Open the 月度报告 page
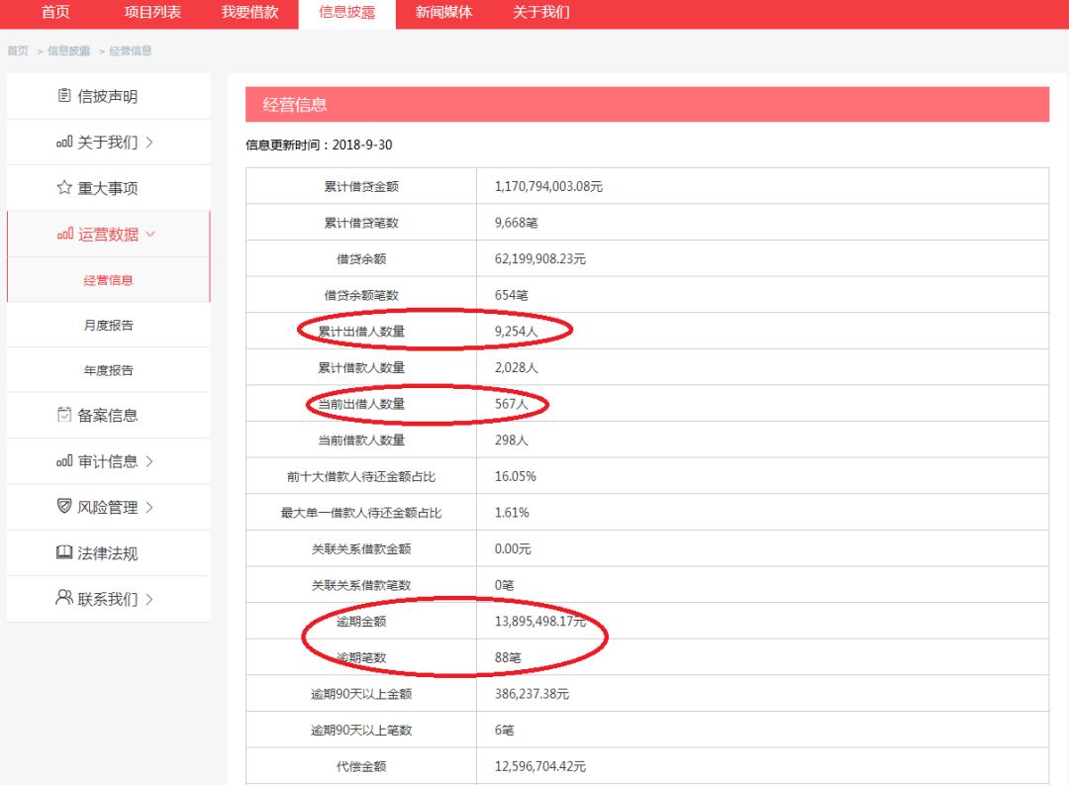 click(x=107, y=324)
